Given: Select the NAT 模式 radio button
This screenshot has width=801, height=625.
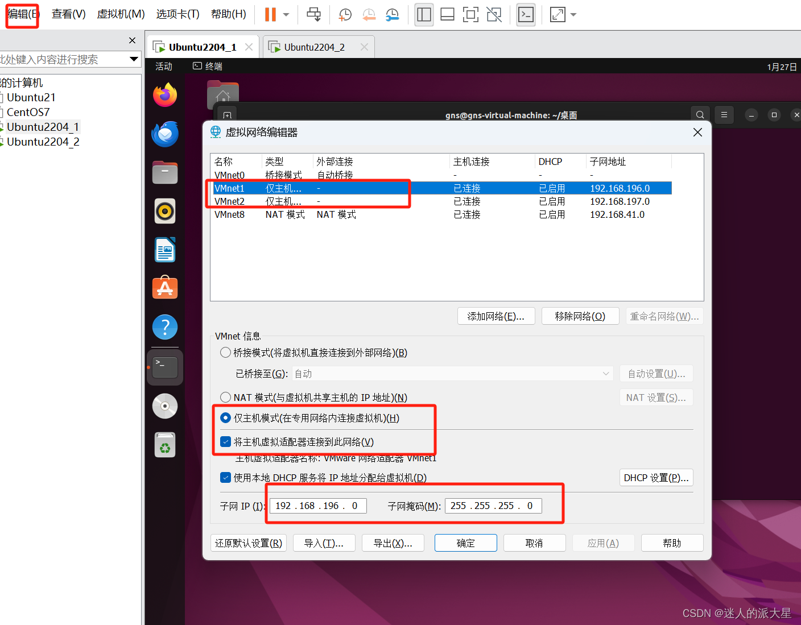Looking at the screenshot, I should coord(226,397).
